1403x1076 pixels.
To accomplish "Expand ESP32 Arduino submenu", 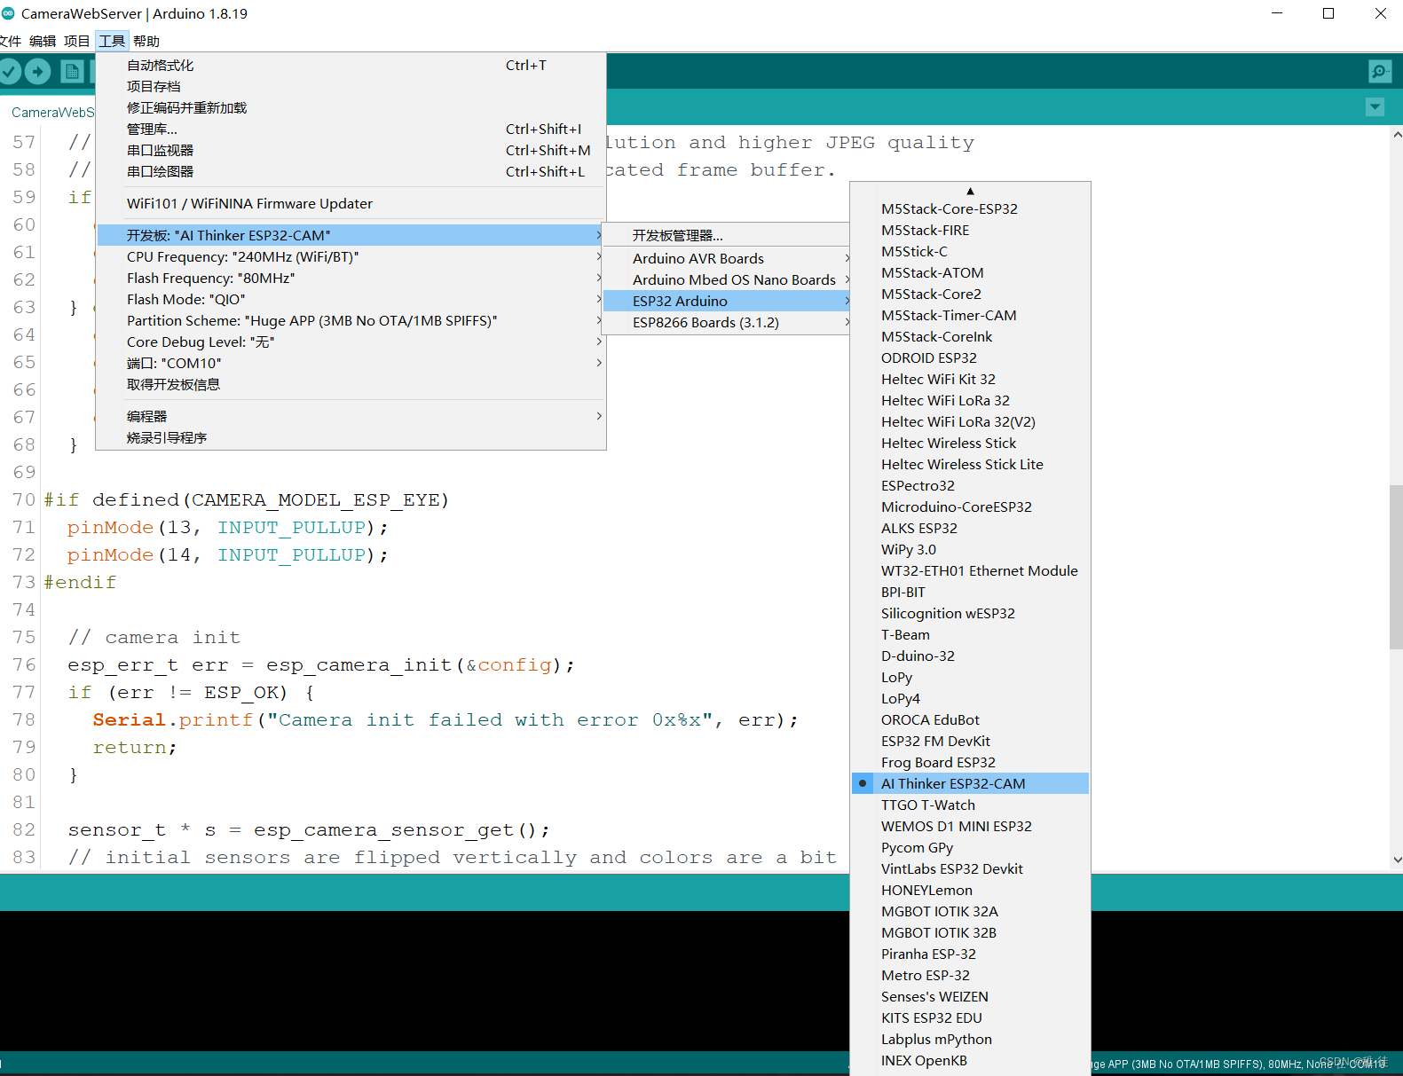I will tap(726, 301).
